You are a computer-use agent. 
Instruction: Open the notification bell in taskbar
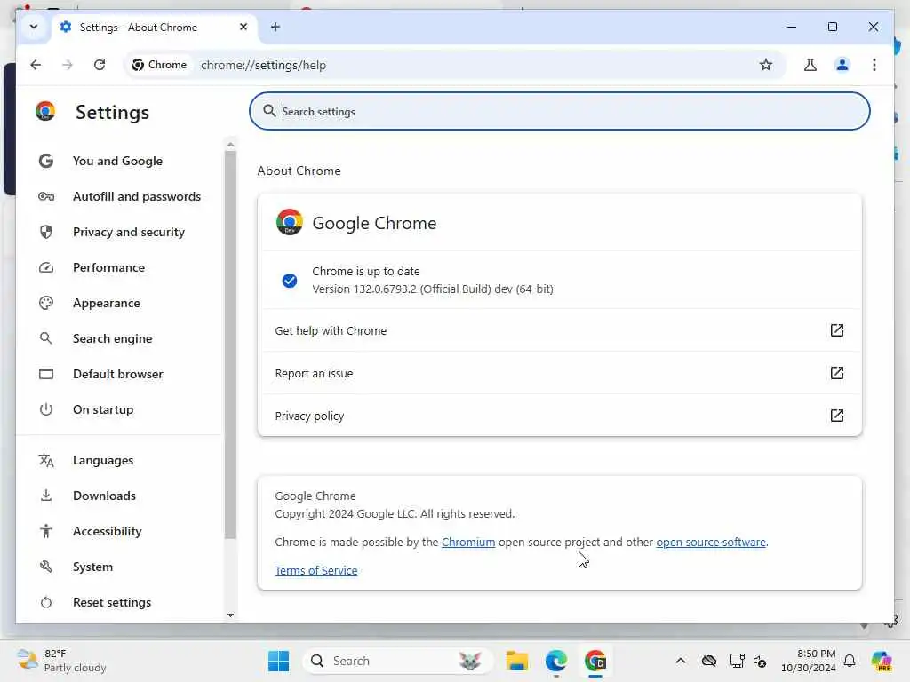(x=849, y=661)
